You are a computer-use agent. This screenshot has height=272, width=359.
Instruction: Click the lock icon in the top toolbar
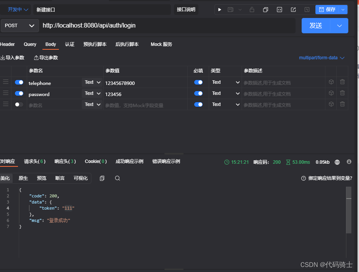(252, 10)
